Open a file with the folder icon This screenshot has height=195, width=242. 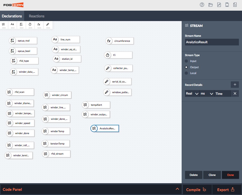pyautogui.click(x=211, y=5)
